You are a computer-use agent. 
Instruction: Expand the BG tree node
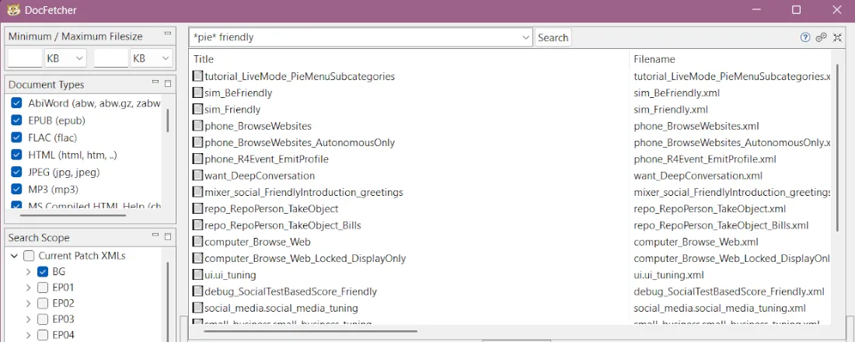click(28, 271)
